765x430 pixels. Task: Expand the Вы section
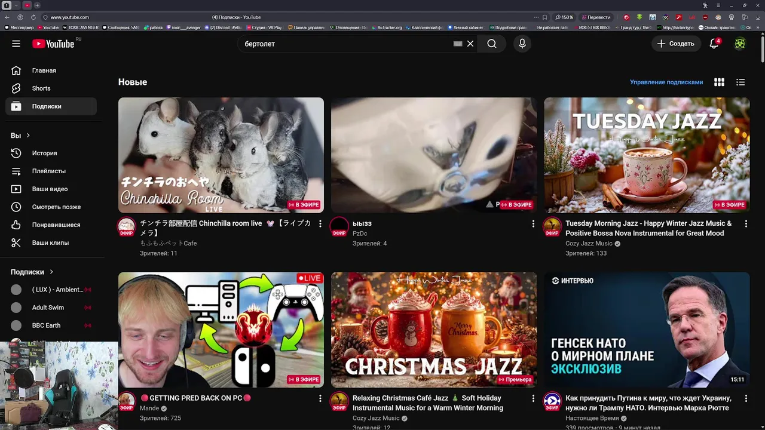[20, 136]
